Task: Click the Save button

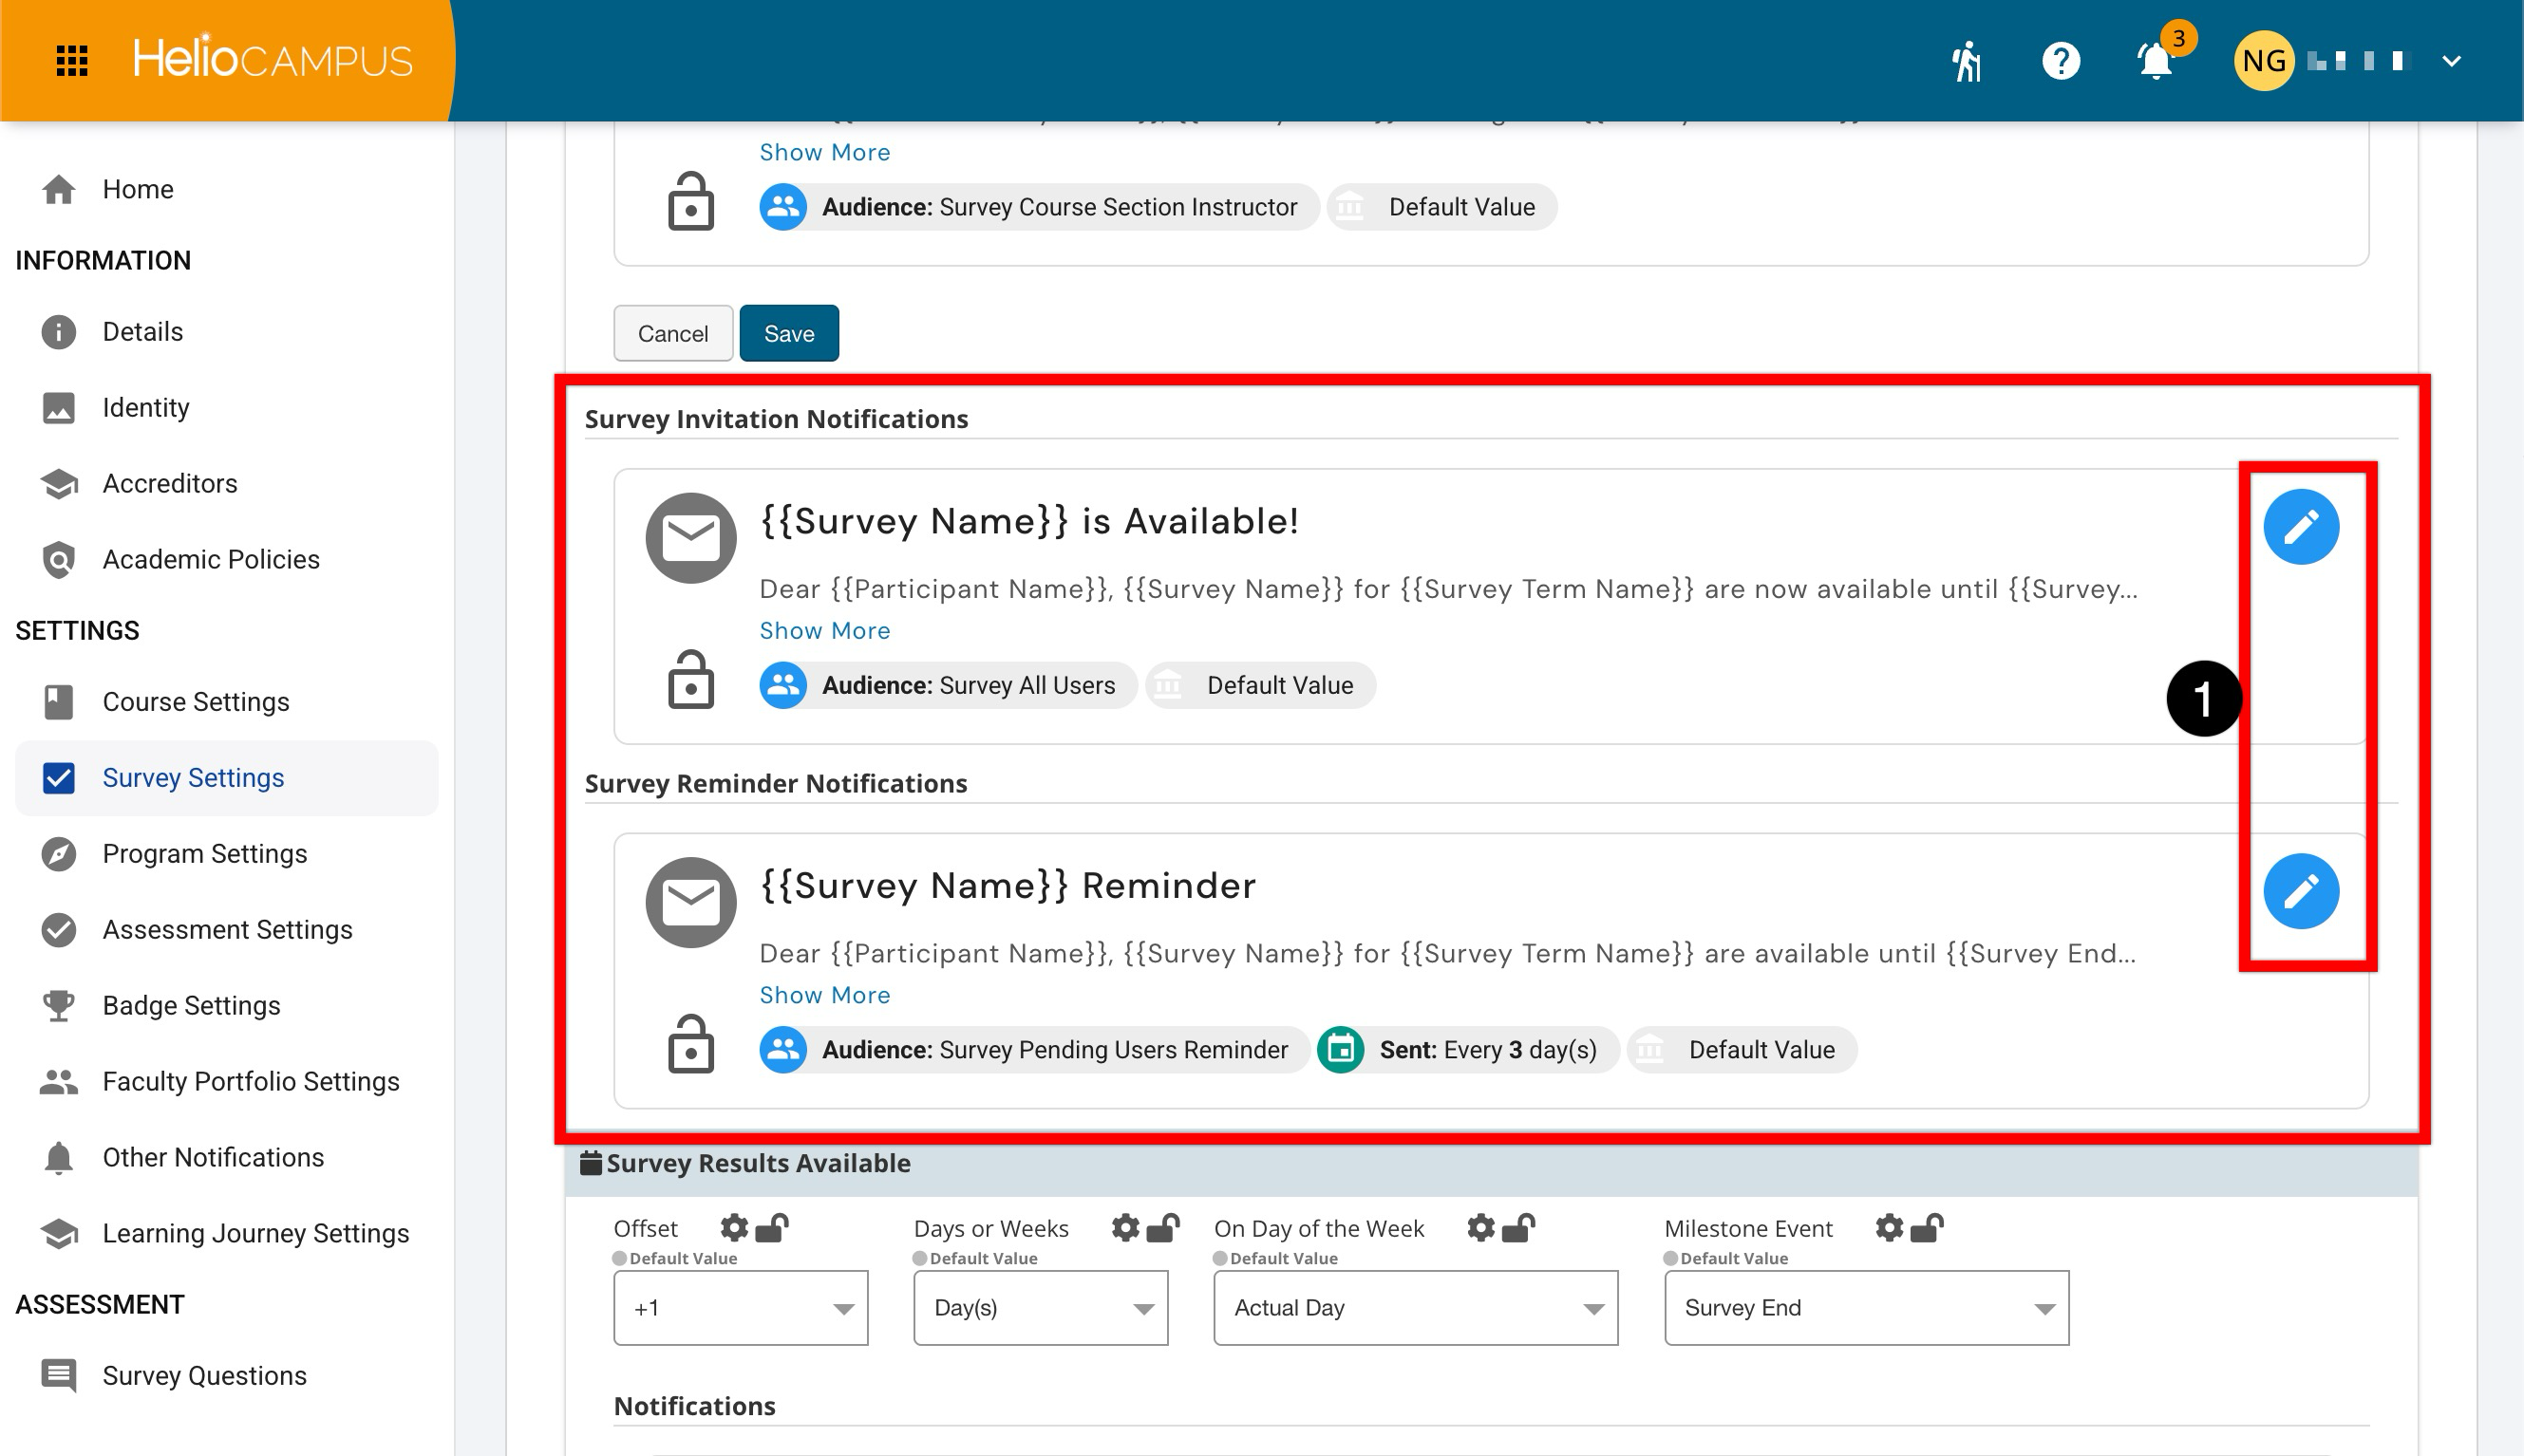Action: [789, 333]
